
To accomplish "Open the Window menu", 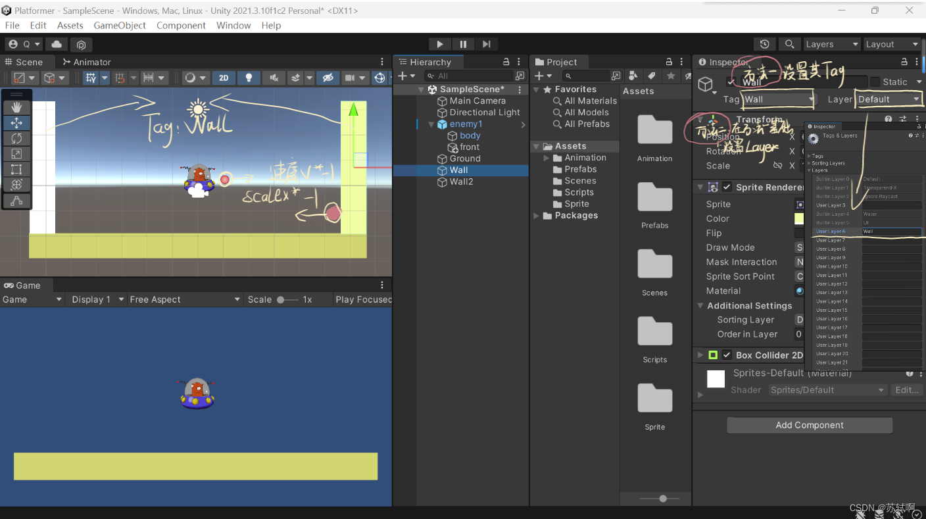I will click(233, 26).
